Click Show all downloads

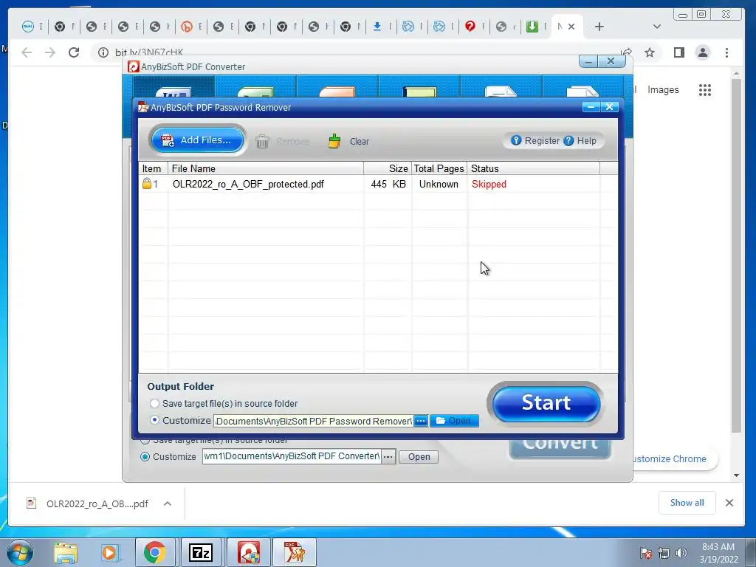pos(687,503)
